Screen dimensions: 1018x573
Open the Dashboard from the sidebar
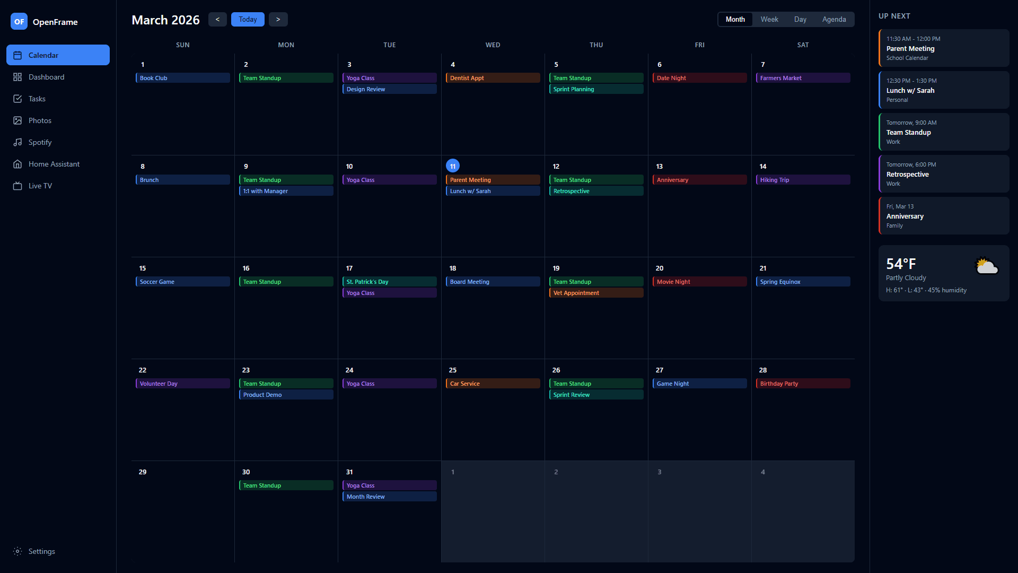tap(46, 77)
